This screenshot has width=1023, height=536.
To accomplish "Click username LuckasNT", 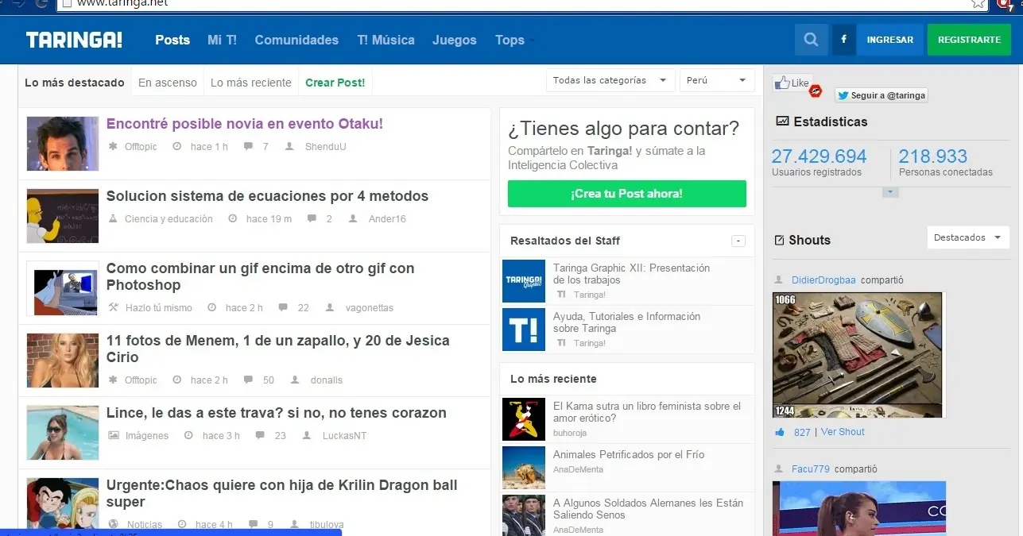I will click(x=344, y=436).
